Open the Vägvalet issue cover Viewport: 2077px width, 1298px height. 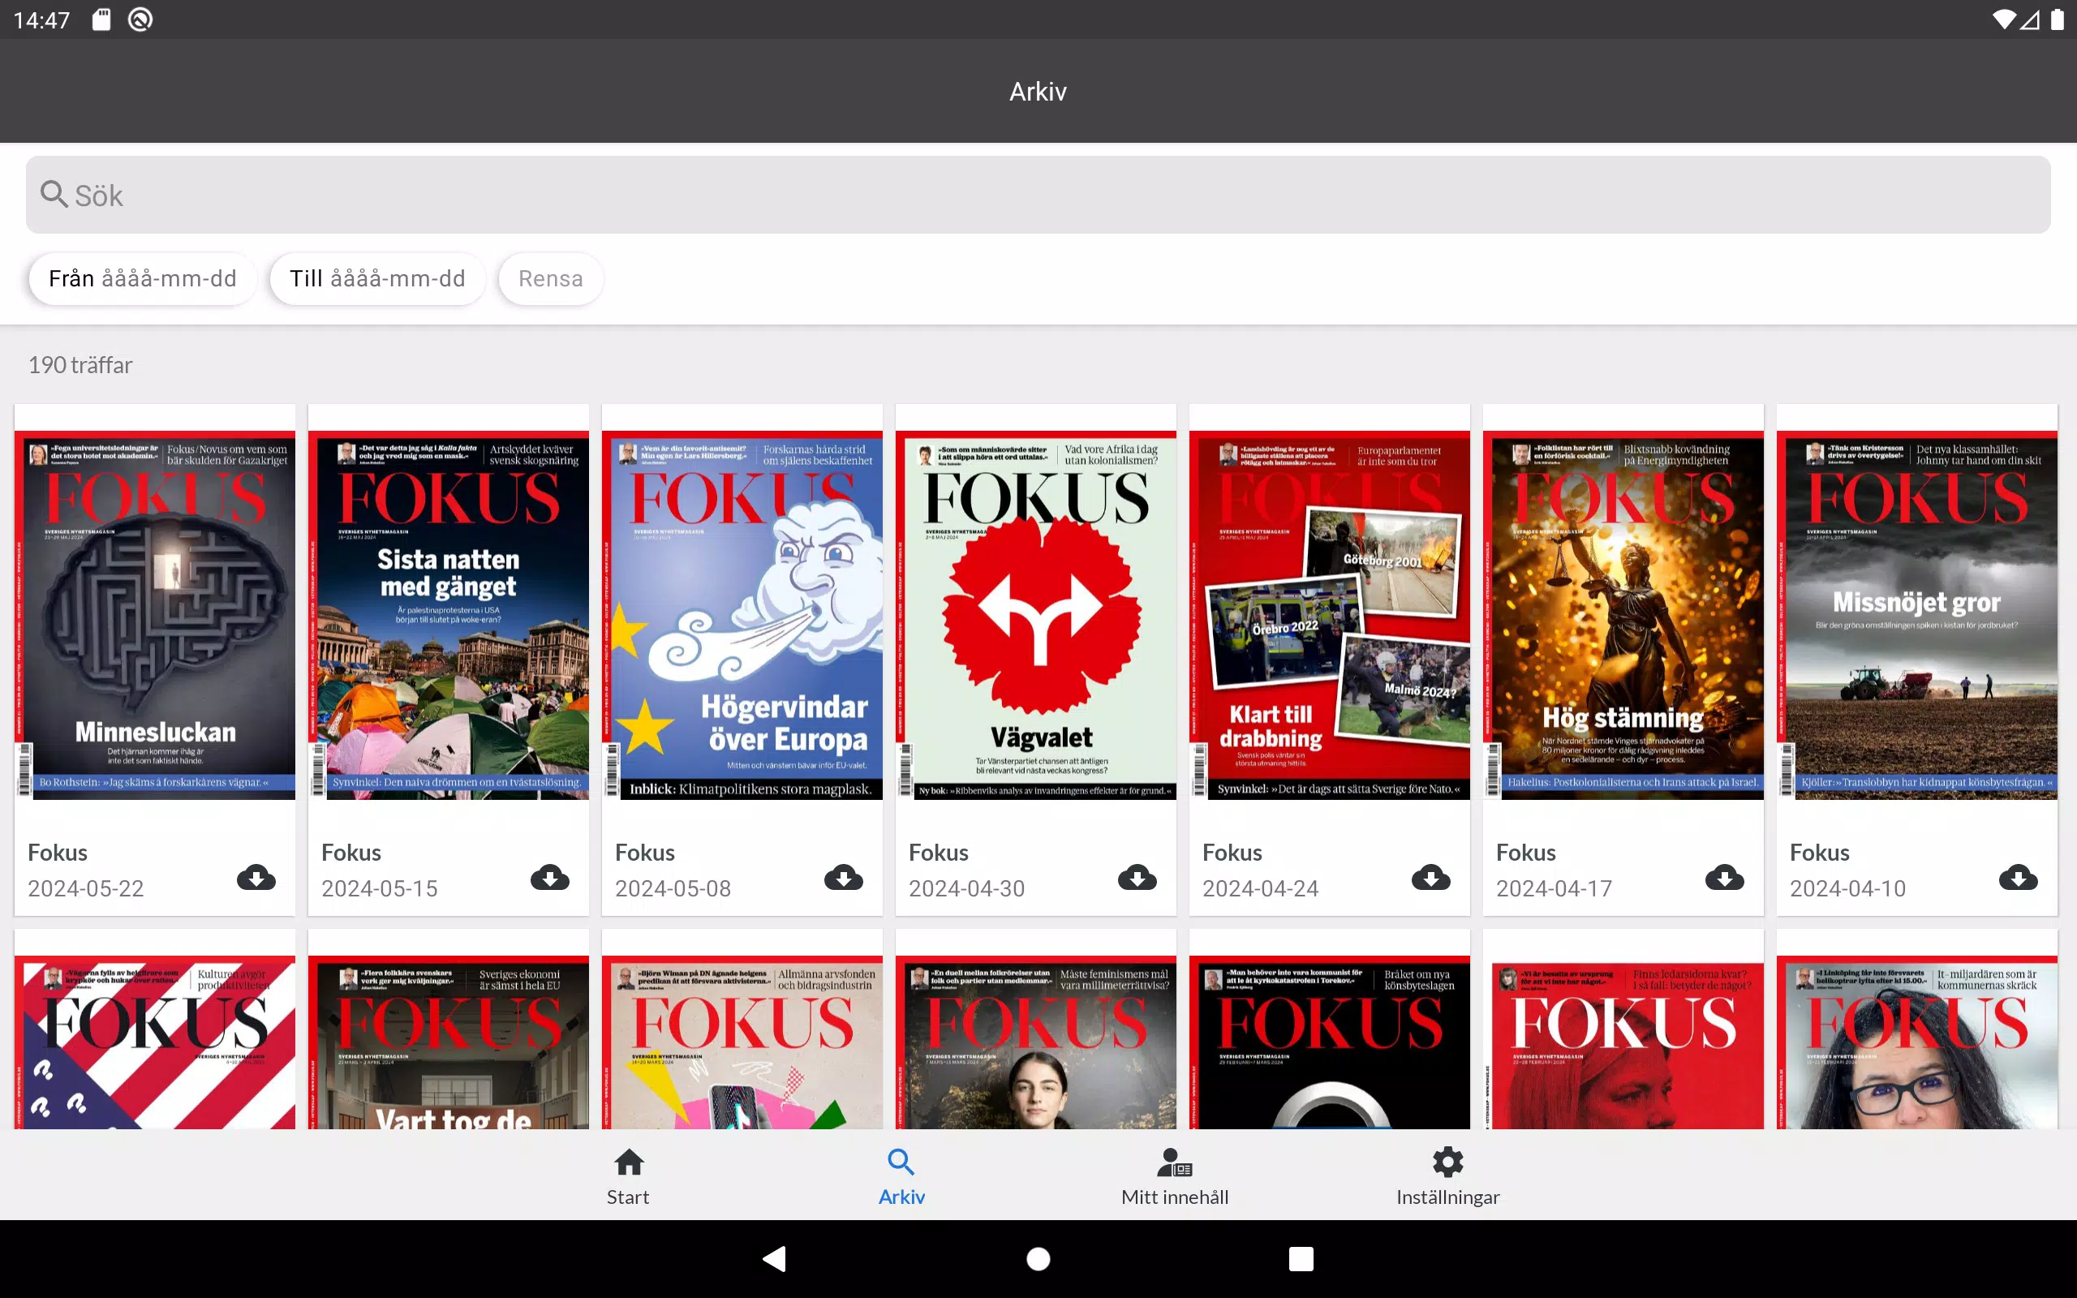pos(1036,615)
